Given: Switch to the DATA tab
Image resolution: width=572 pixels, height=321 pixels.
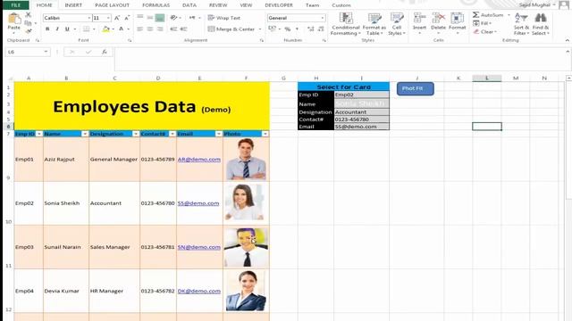Looking at the screenshot, I should 189,5.
